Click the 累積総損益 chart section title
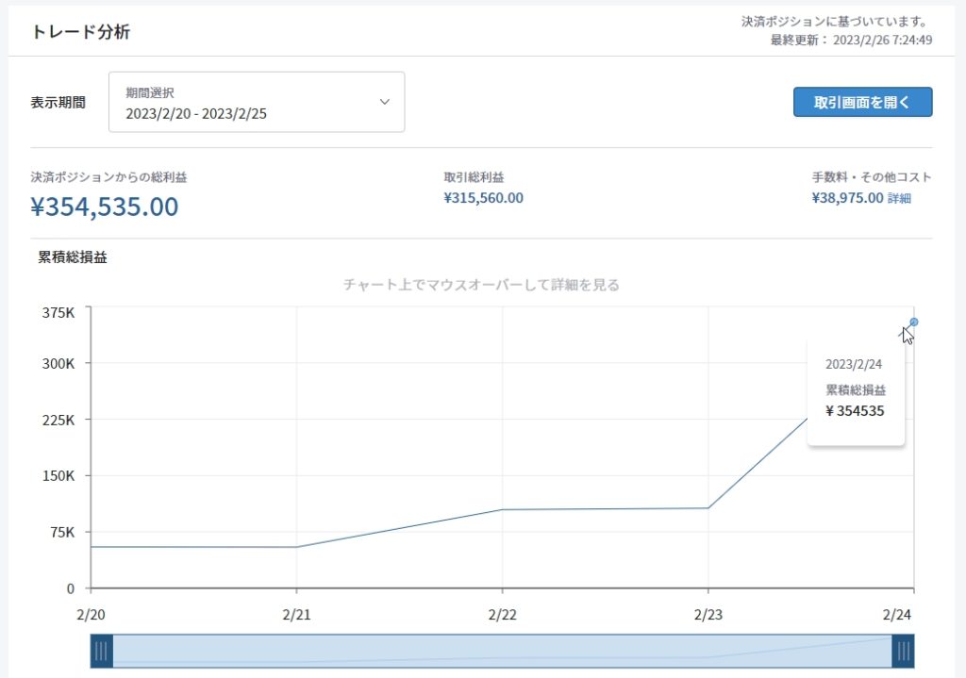This screenshot has height=678, width=966. click(x=73, y=256)
